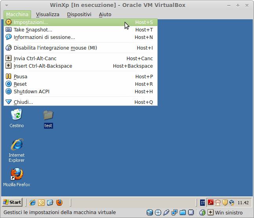Launch Firefox from quick launch bar
This screenshot has height=218, width=254.
pyautogui.click(x=59, y=203)
